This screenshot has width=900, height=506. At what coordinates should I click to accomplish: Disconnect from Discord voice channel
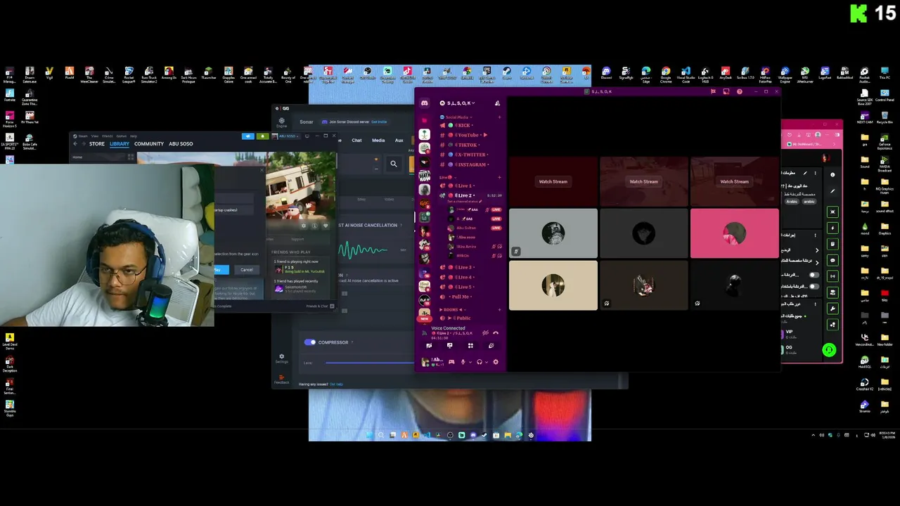click(x=496, y=333)
